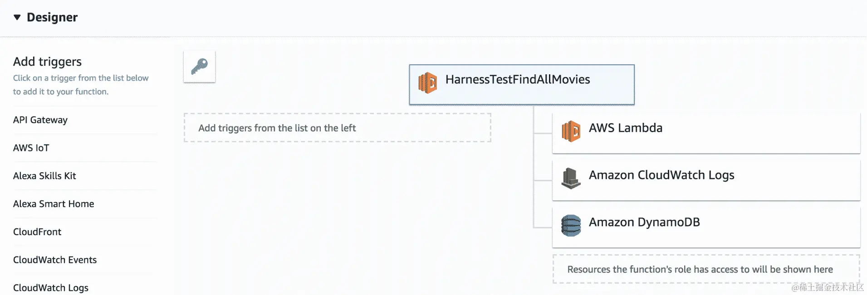
Task: Collapse the Designer section triangle
Action: tap(17, 17)
